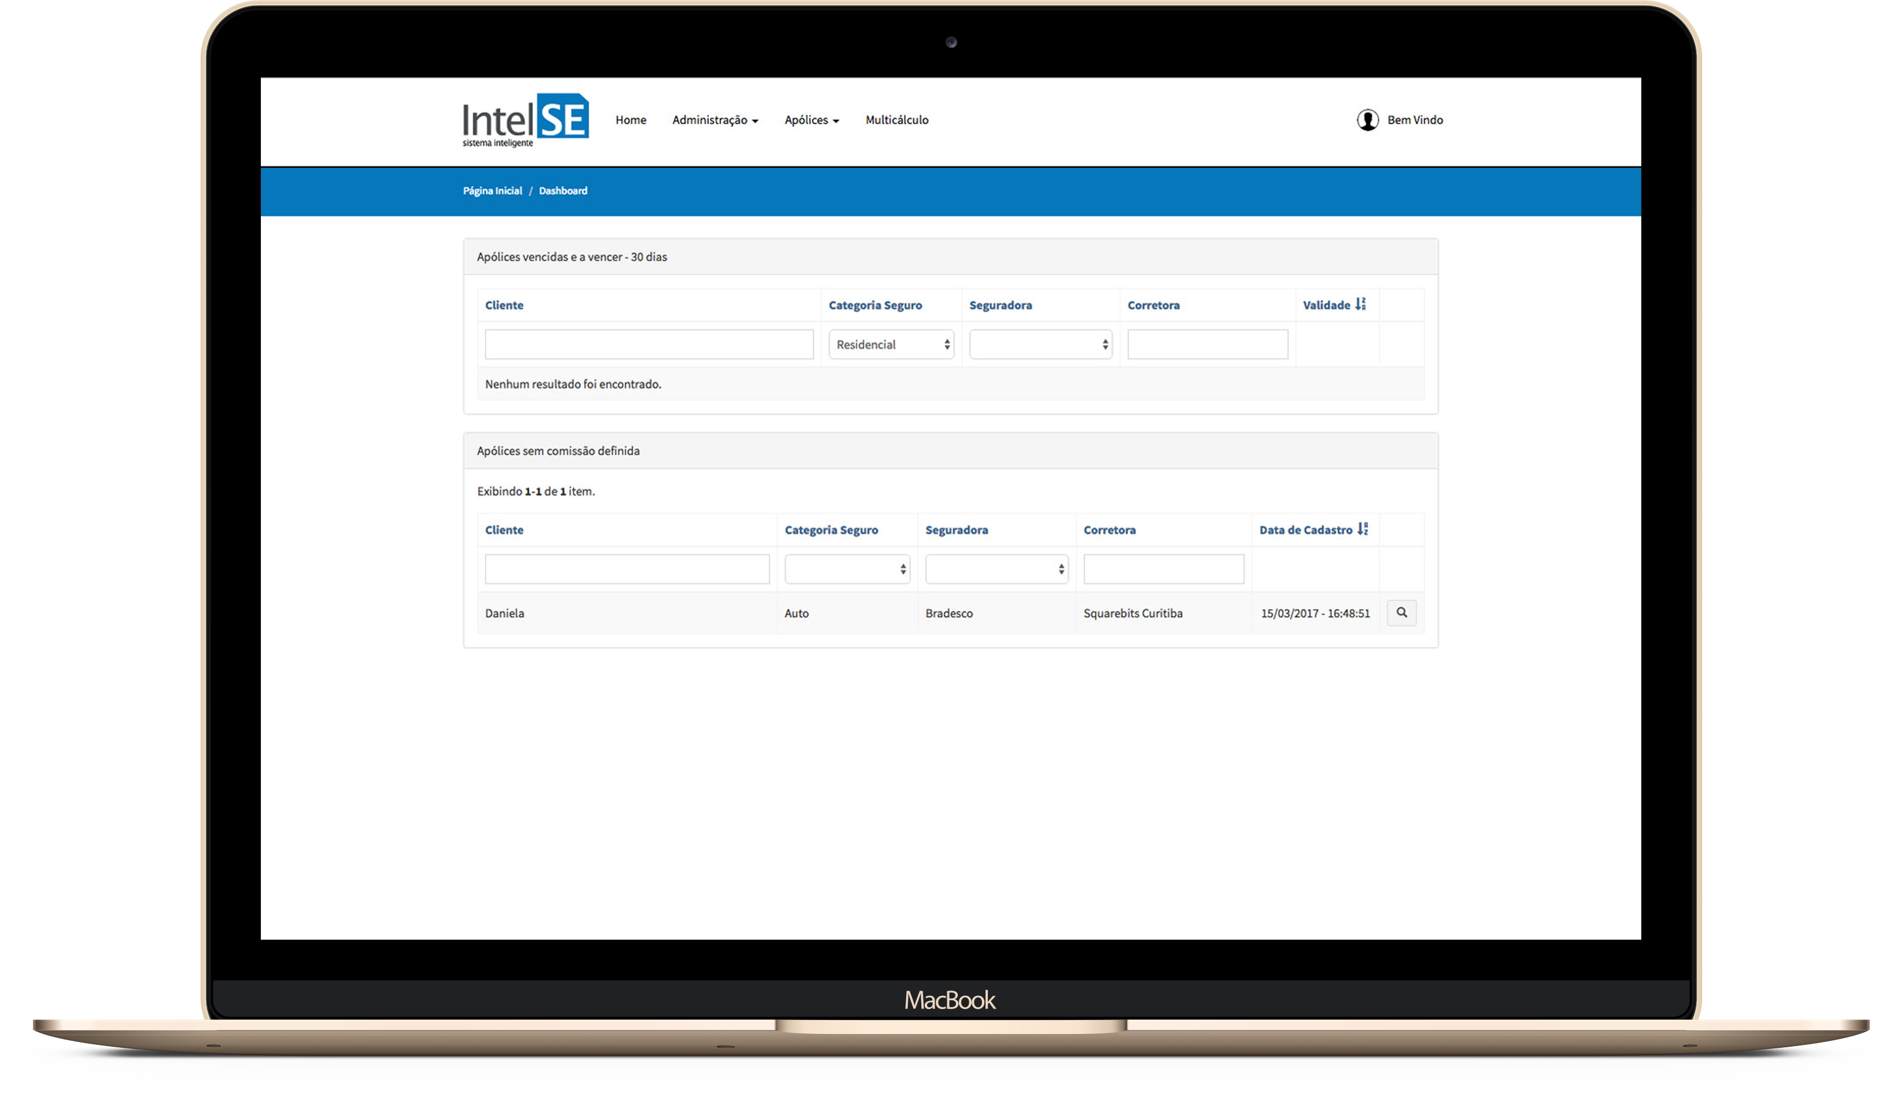This screenshot has height=1105, width=1890.
Task: Expand Seguradora dropdown in top section
Action: click(1041, 344)
